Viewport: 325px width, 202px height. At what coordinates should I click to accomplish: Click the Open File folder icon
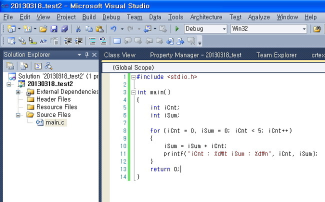pyautogui.click(x=43, y=29)
